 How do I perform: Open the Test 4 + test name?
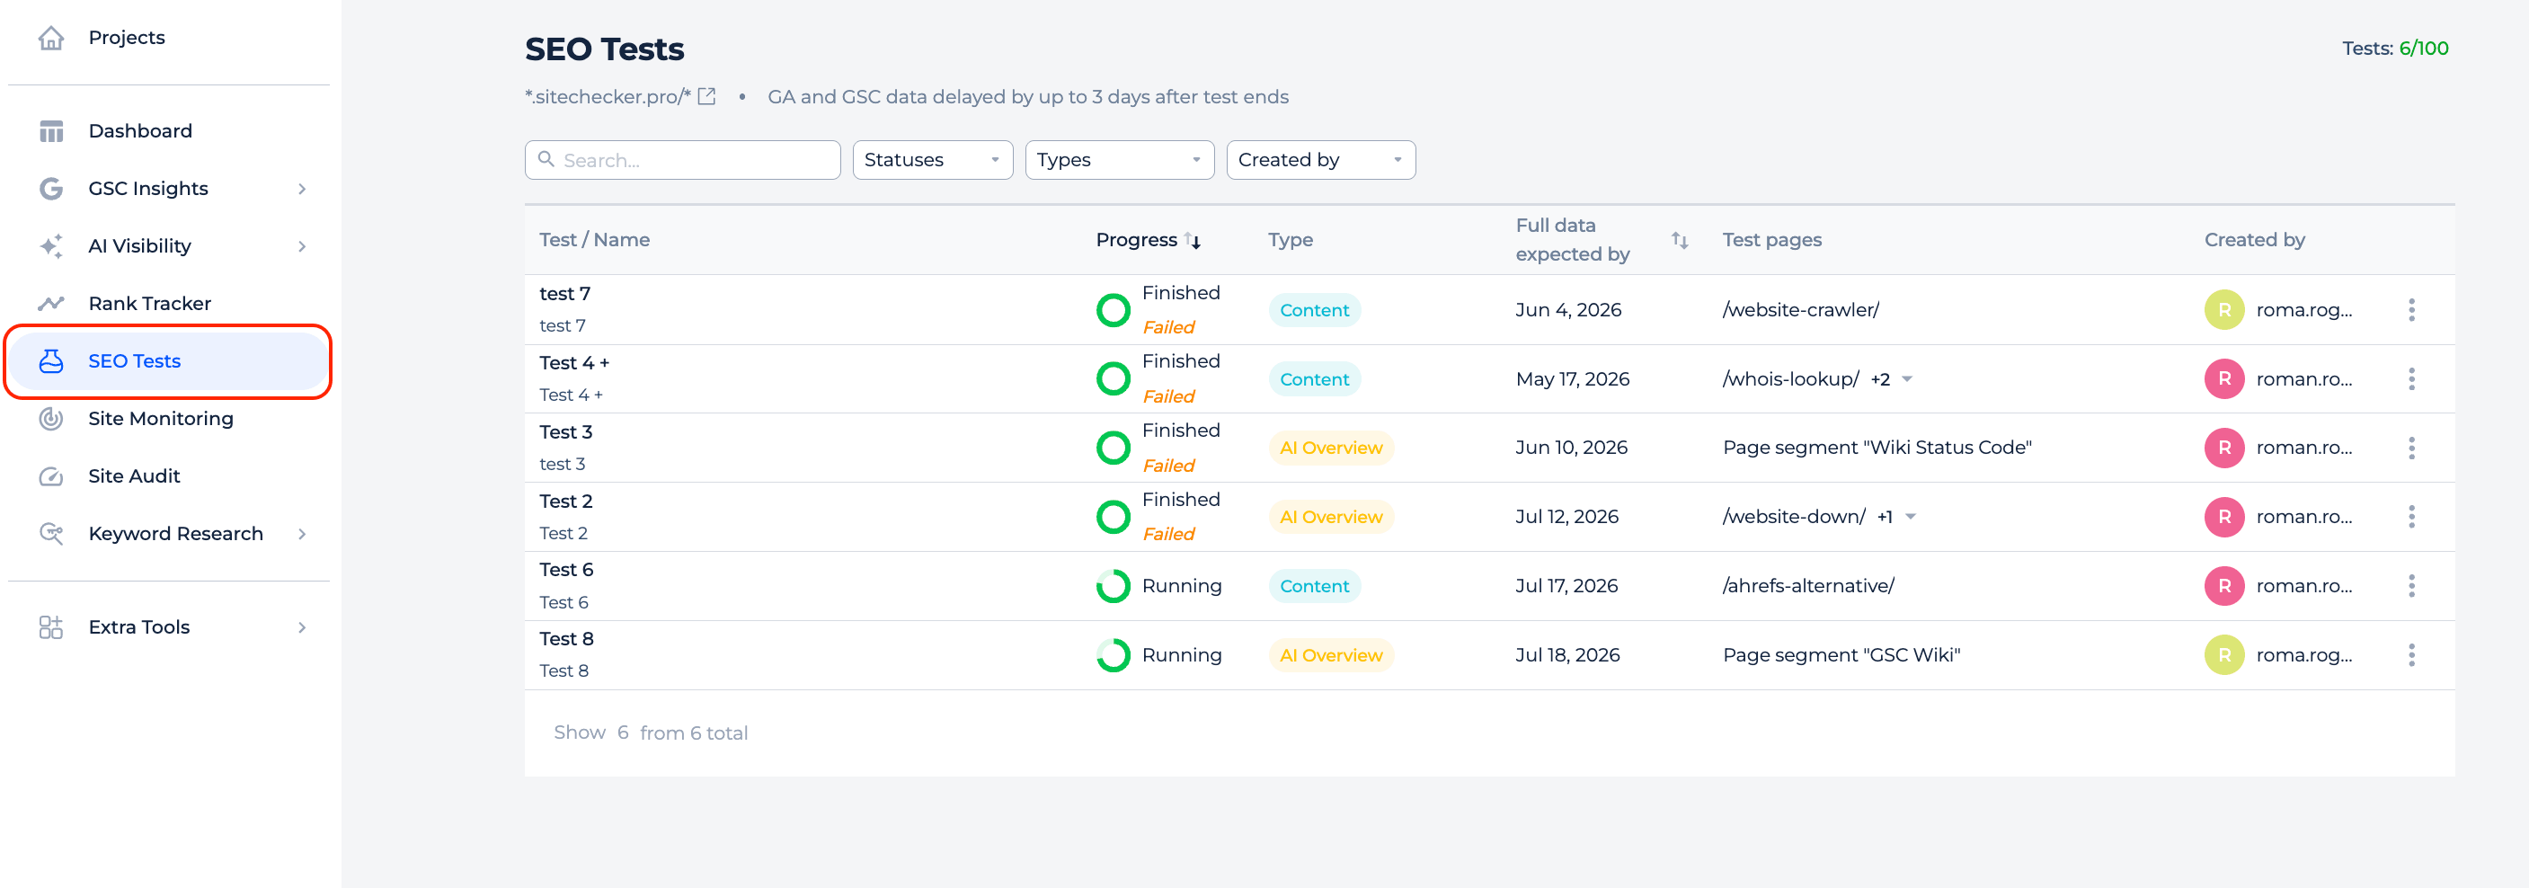(x=574, y=362)
